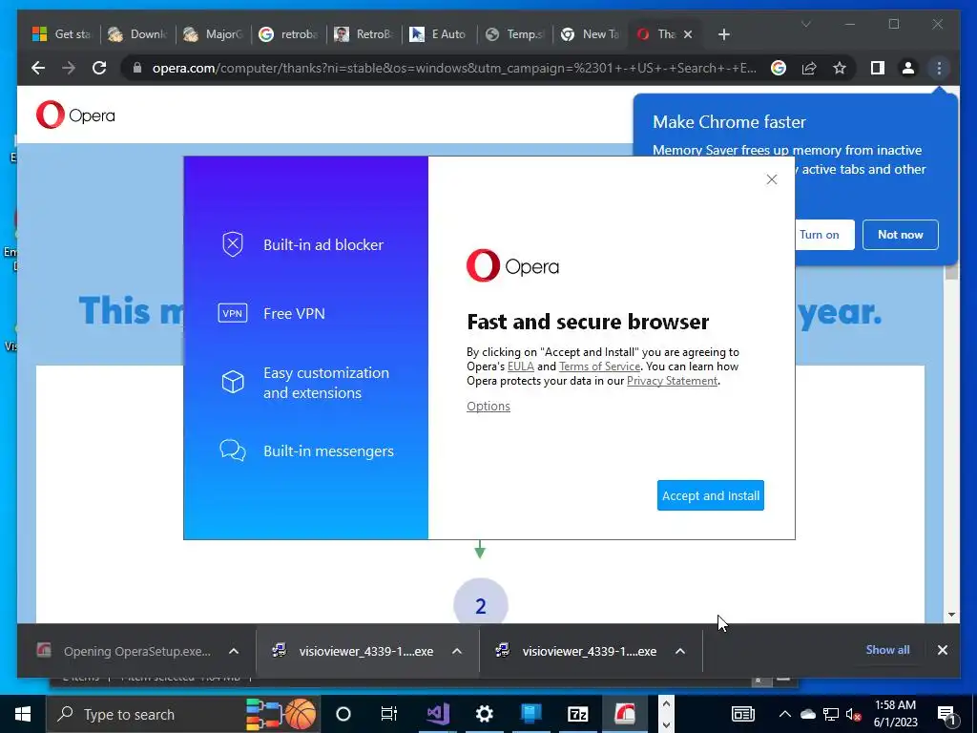Switch to the Download tab

click(x=137, y=34)
